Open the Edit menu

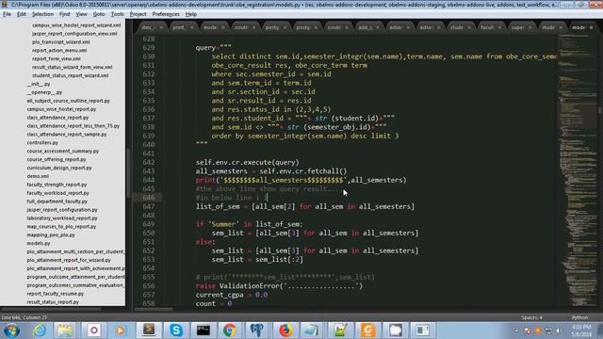point(22,14)
